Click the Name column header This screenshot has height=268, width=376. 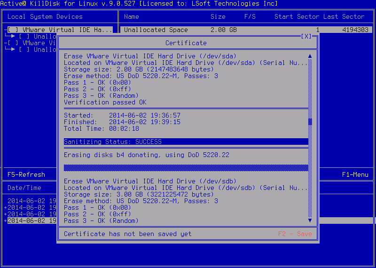pyautogui.click(x=132, y=16)
